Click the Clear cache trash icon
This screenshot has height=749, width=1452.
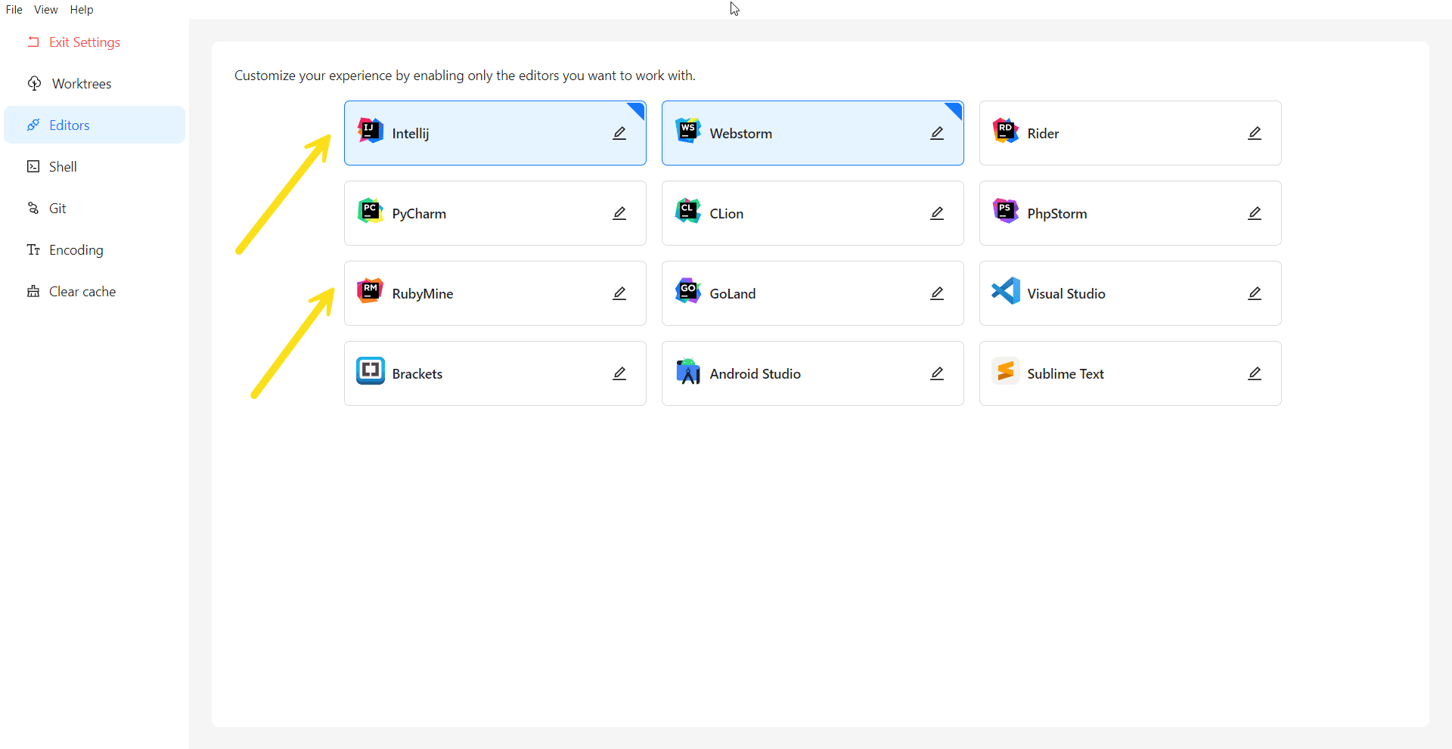(x=33, y=291)
